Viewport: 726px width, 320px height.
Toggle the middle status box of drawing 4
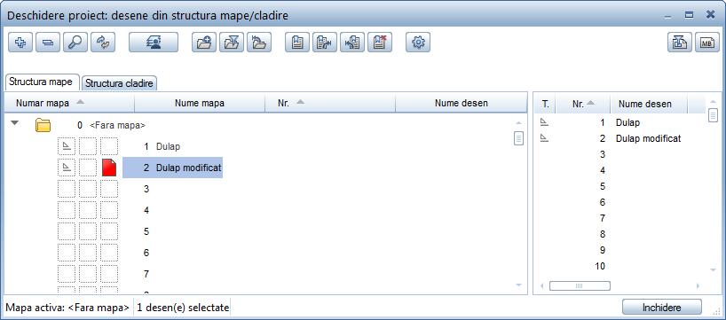pyautogui.click(x=88, y=210)
